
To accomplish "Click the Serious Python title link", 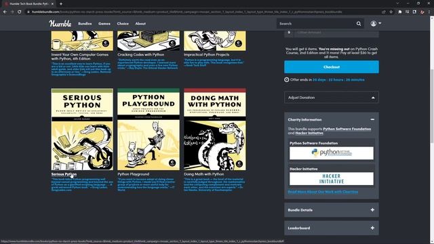I will click(x=64, y=174).
